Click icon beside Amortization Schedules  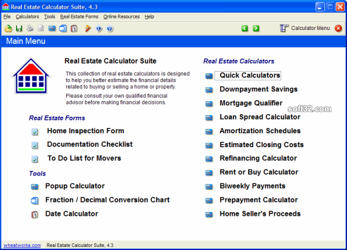click(x=209, y=132)
